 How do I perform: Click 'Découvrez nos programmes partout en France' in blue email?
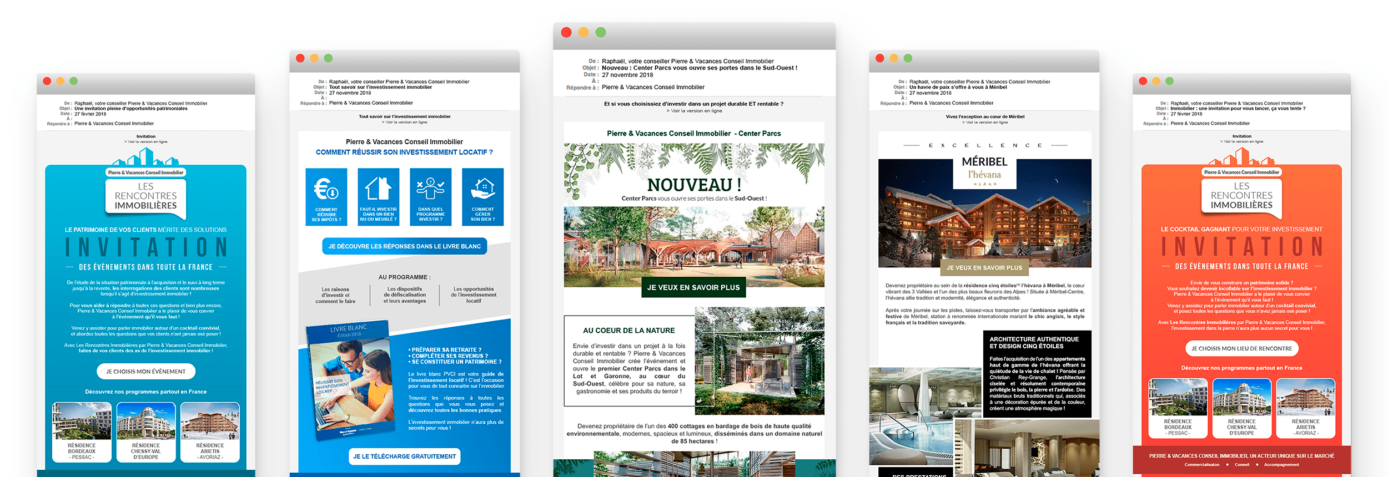(x=146, y=392)
